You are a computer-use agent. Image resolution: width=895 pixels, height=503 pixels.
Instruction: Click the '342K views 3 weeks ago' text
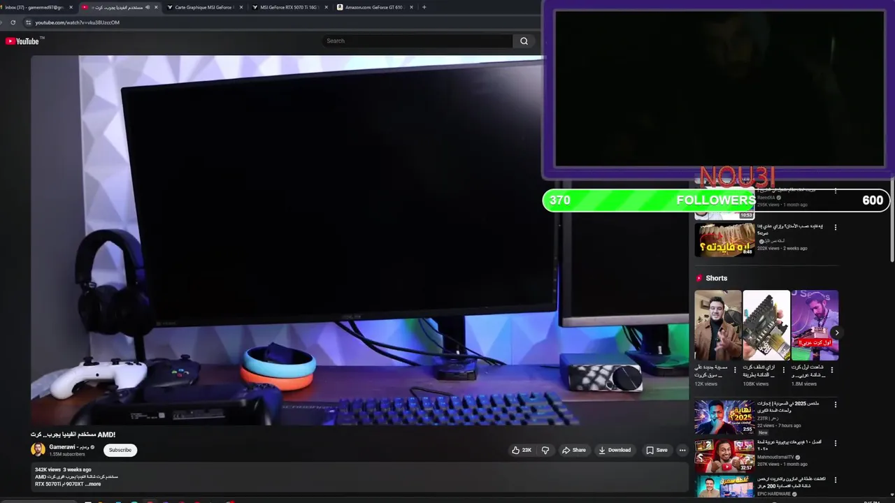coord(63,469)
